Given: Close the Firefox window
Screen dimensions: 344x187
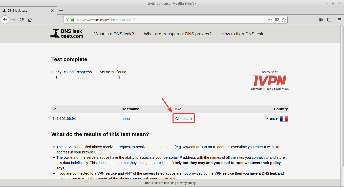Looking at the screenshot, I should 339,4.
